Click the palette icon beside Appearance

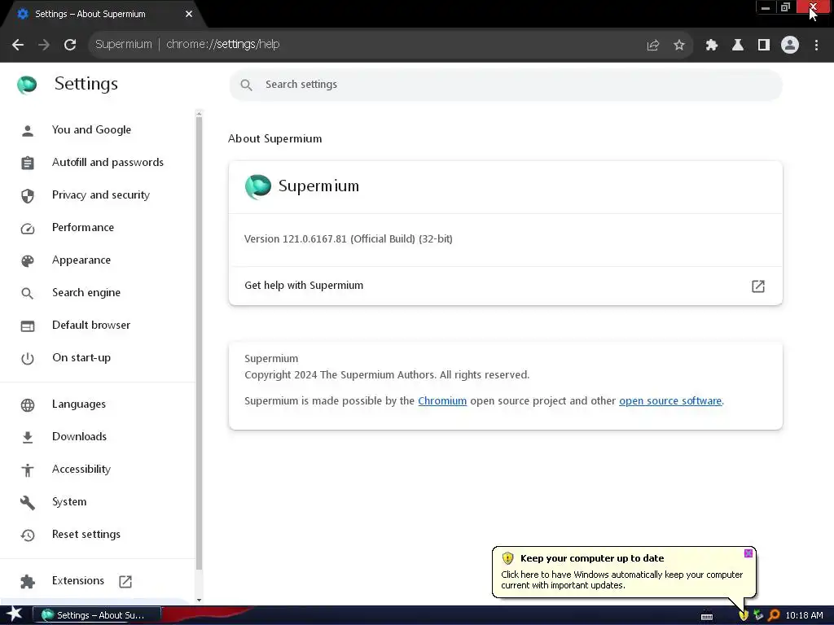pyautogui.click(x=28, y=261)
